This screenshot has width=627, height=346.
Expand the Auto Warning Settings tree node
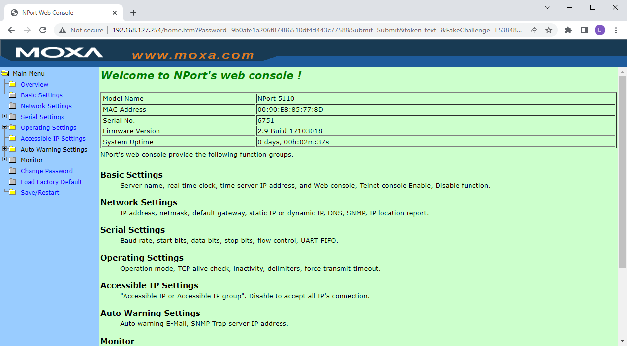click(4, 149)
